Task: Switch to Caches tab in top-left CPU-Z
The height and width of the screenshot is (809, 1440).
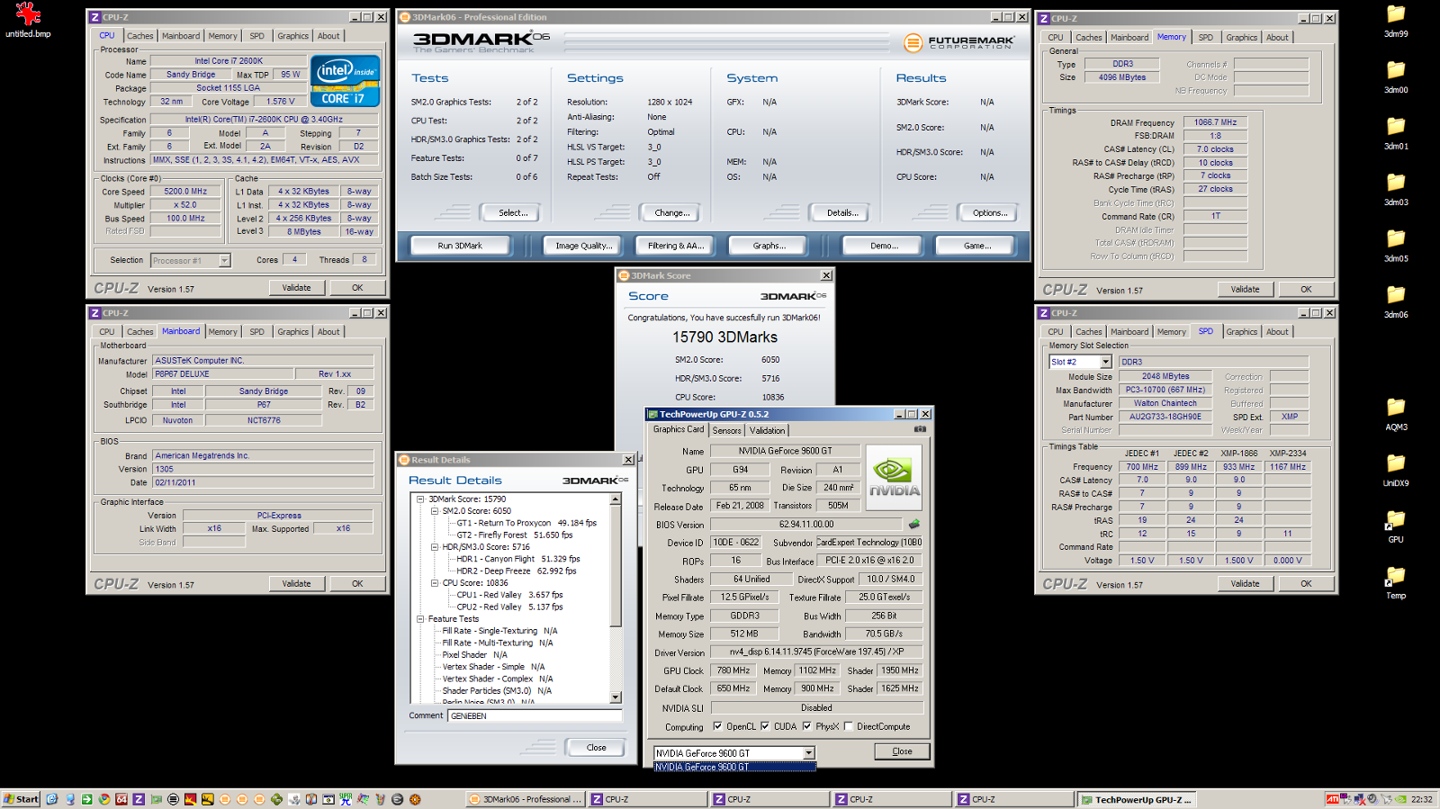Action: coord(139,36)
